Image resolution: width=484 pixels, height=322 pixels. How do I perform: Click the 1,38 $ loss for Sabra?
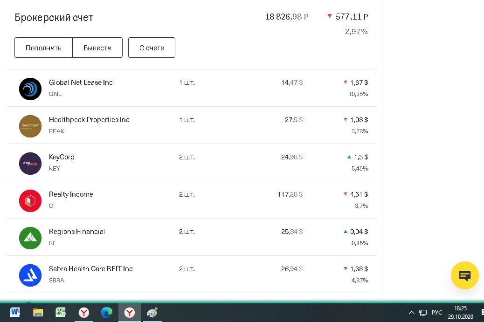(x=356, y=269)
